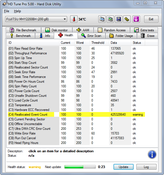The height and width of the screenshot is (175, 164).
Task: Select the highlighted (C4) Reallocated Event Count row
Action: (x=76, y=115)
